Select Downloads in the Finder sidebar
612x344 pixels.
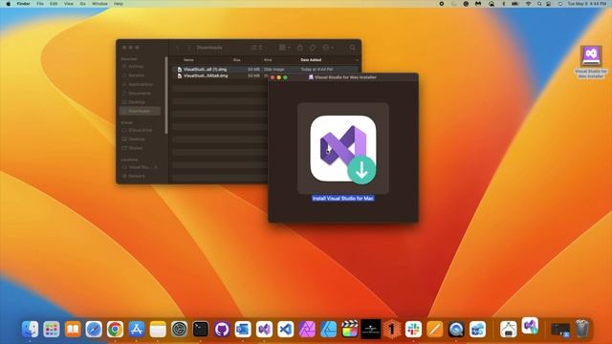(x=140, y=111)
